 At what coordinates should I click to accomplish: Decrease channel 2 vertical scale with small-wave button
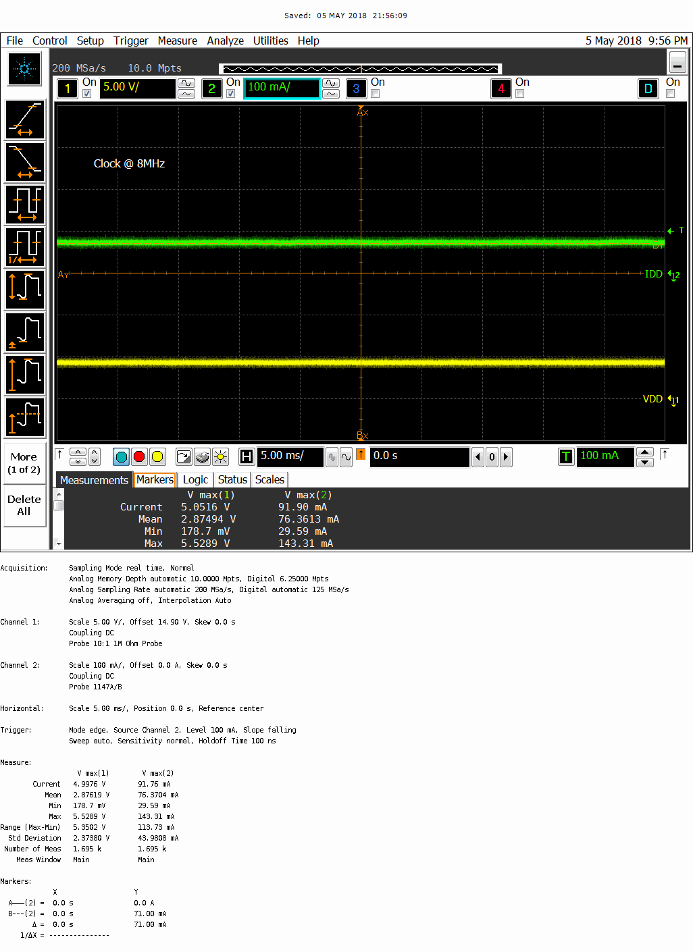point(331,94)
